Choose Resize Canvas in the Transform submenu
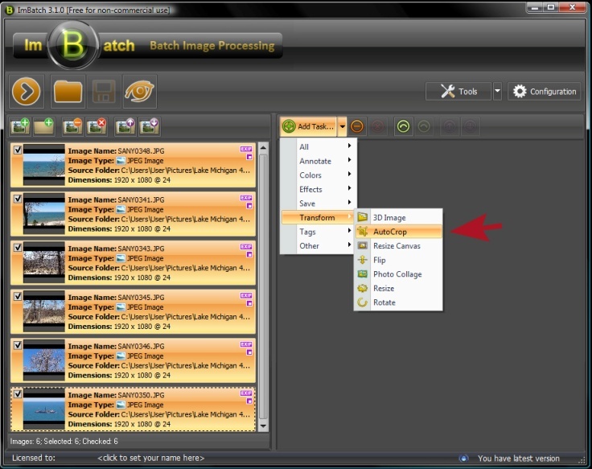The height and width of the screenshot is (469, 592). (x=397, y=246)
